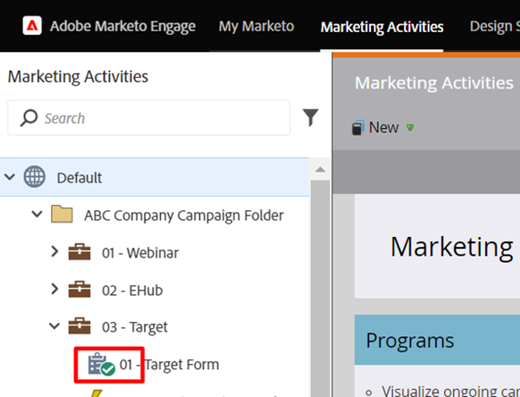The width and height of the screenshot is (520, 397).
Task: Open the tree filter funnel icon
Action: [310, 117]
